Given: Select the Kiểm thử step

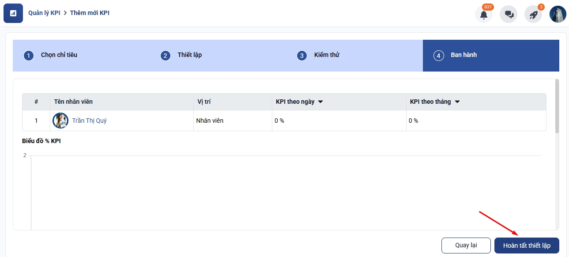Looking at the screenshot, I should [x=327, y=55].
